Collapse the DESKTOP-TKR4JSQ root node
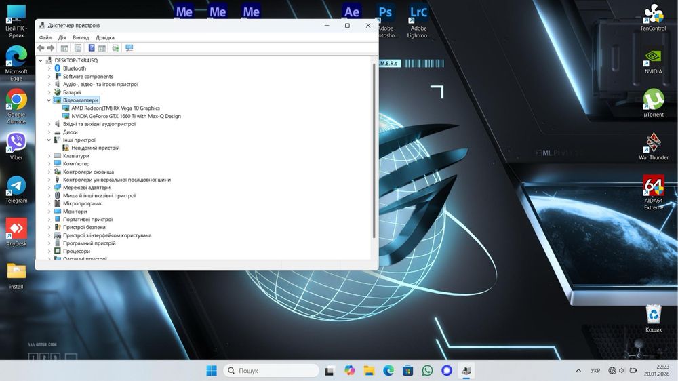Image resolution: width=678 pixels, height=381 pixels. coord(41,60)
